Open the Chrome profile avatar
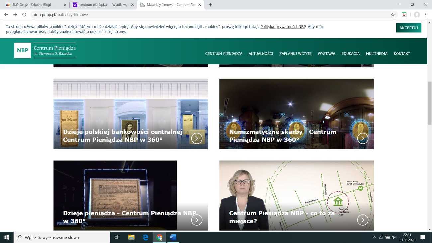This screenshot has width=432, height=243. 417,15
